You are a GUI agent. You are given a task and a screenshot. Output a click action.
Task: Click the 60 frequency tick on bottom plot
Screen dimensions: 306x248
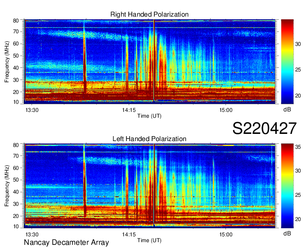[x=16, y=168]
